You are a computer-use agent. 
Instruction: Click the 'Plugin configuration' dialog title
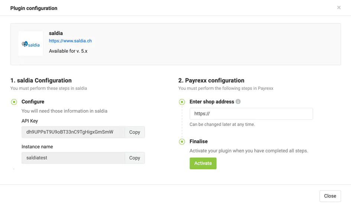(x=34, y=8)
